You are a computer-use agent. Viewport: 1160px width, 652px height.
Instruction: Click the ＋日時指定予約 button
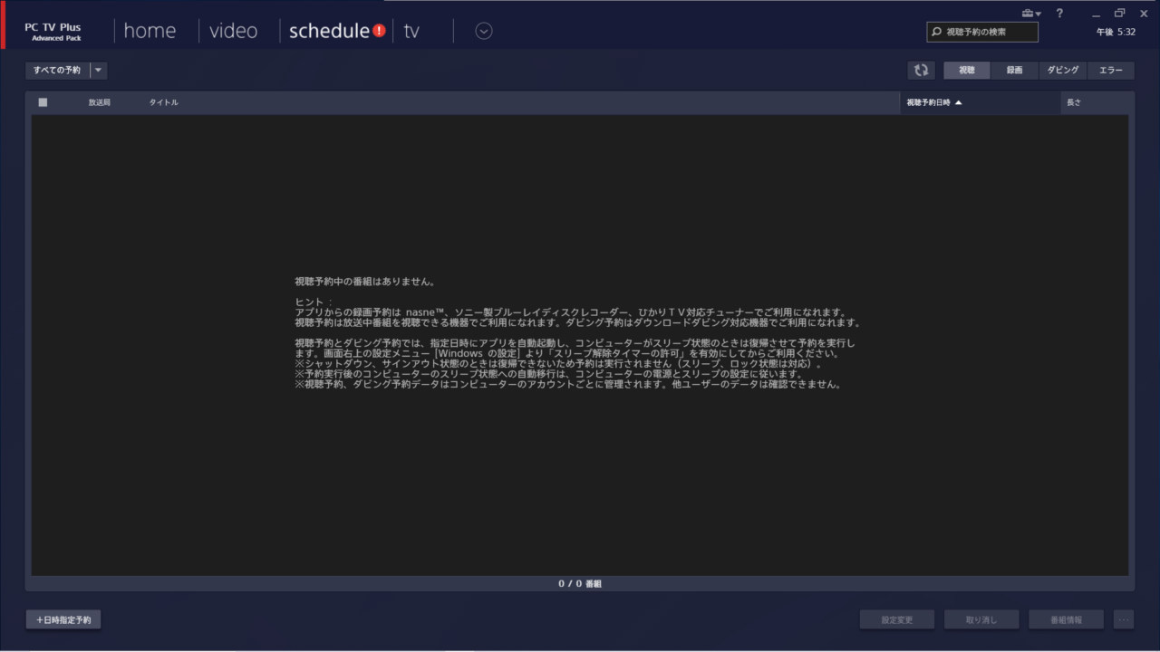point(63,619)
